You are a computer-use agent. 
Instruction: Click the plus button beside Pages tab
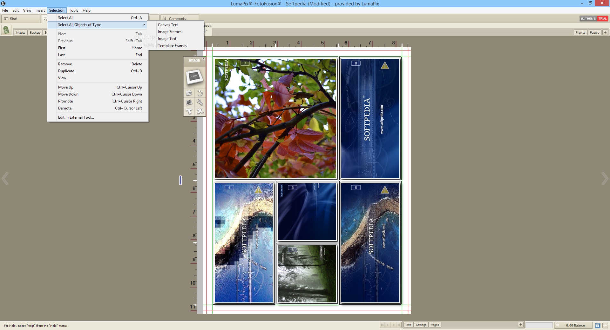point(520,325)
